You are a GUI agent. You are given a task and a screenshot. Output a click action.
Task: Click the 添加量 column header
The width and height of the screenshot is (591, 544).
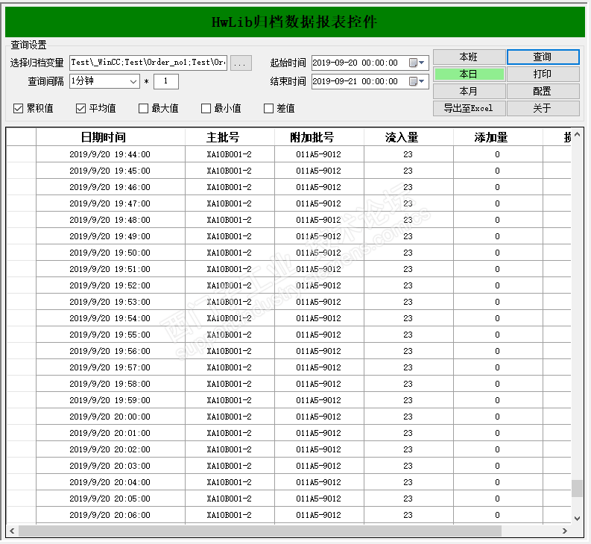tap(498, 137)
